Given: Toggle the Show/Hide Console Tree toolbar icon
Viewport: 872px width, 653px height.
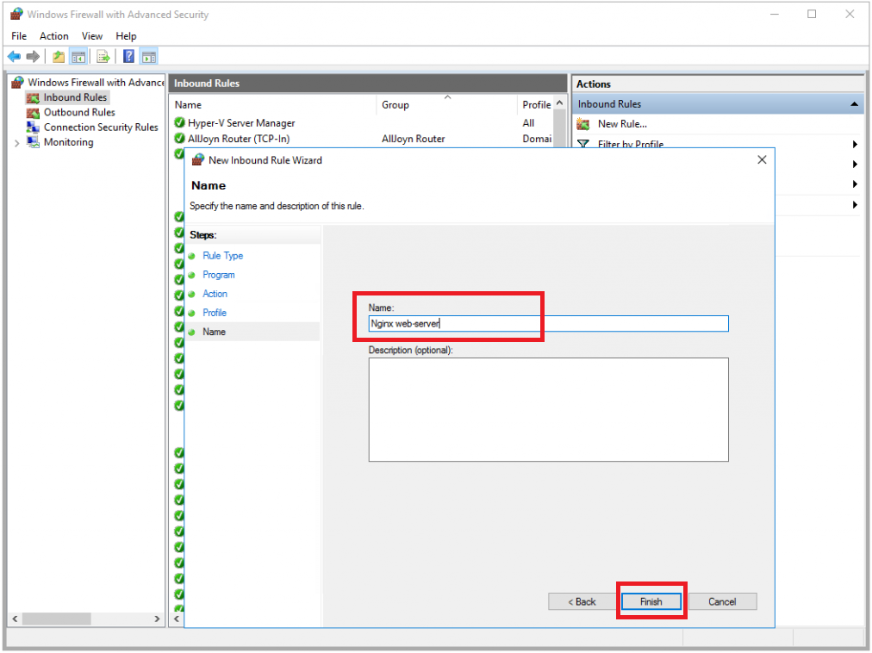Looking at the screenshot, I should (78, 56).
